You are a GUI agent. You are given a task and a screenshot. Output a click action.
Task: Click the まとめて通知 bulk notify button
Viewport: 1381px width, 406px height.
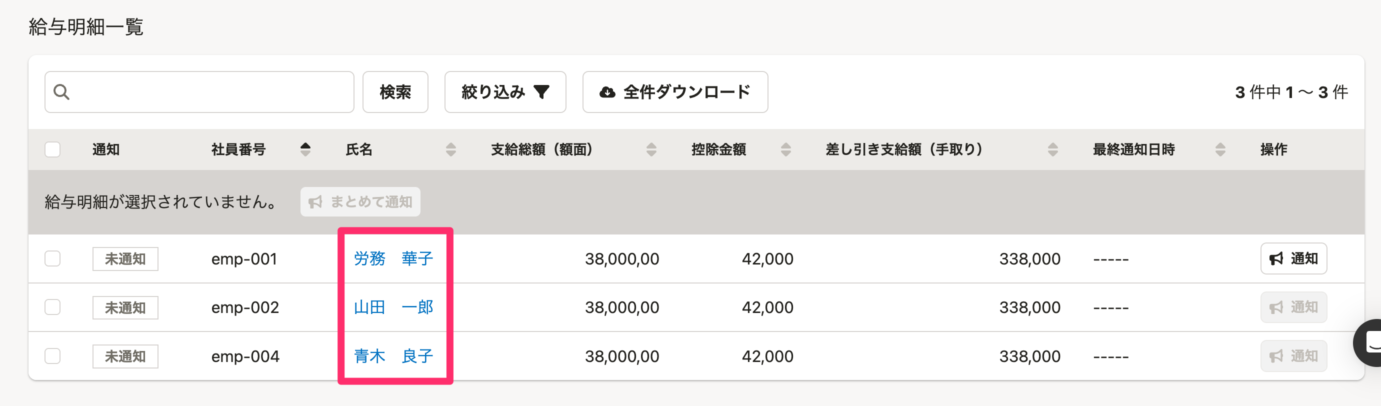359,201
